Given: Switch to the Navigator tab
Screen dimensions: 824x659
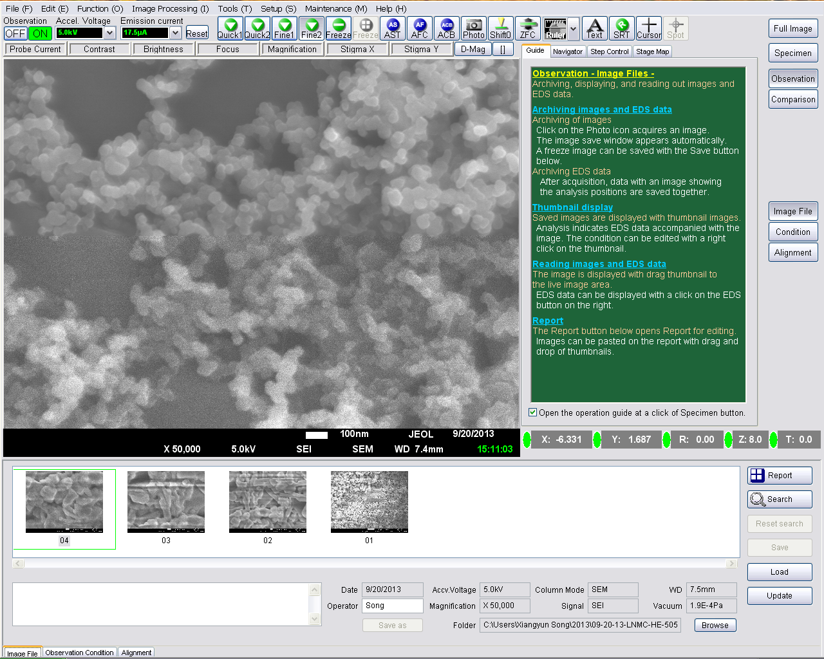Looking at the screenshot, I should [x=567, y=51].
